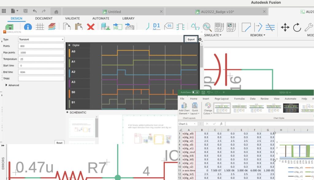Click the Paste clipboard icon
This screenshot has width=314, height=180.
pyautogui.click(x=79, y=26)
